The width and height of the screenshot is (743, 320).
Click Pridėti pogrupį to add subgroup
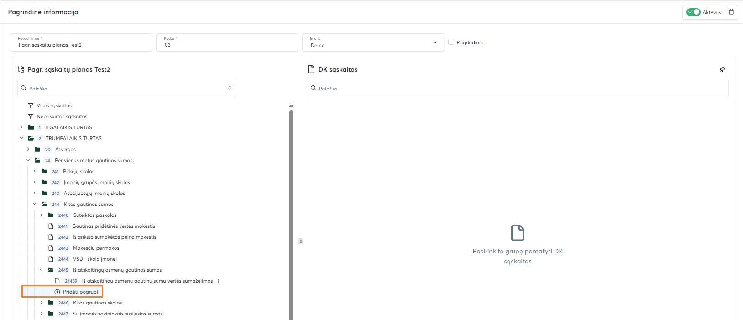pos(80,292)
